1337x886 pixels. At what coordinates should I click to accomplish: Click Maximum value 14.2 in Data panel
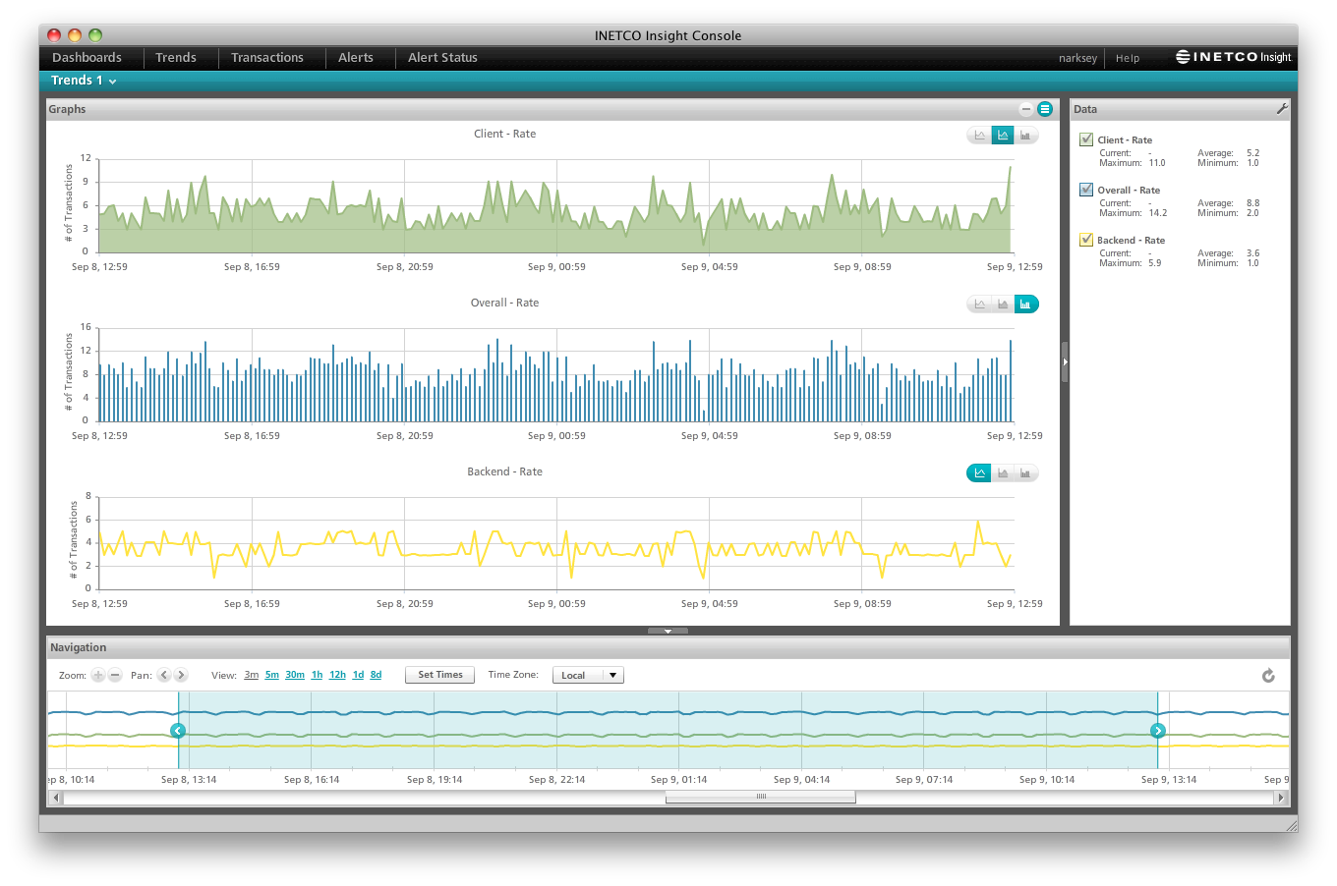(x=1157, y=213)
